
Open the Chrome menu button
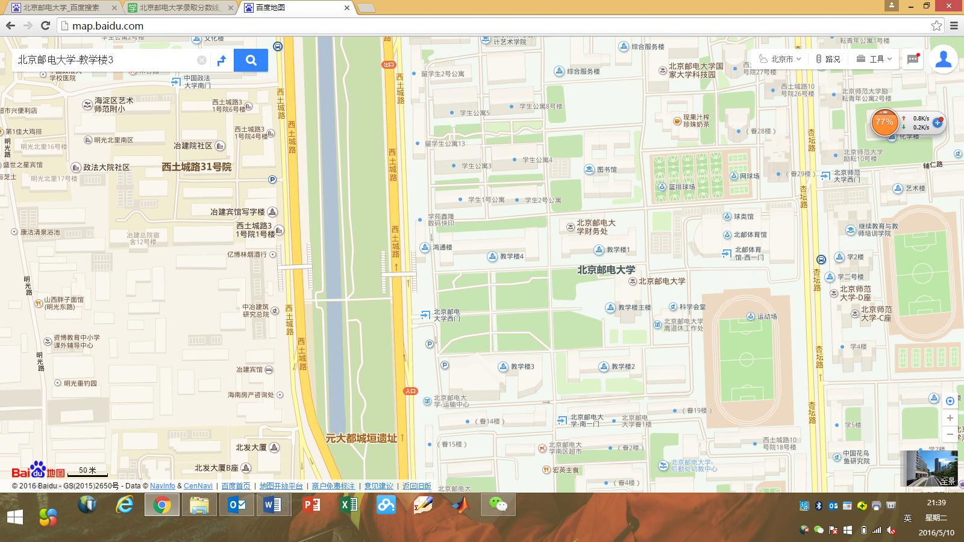[x=954, y=25]
